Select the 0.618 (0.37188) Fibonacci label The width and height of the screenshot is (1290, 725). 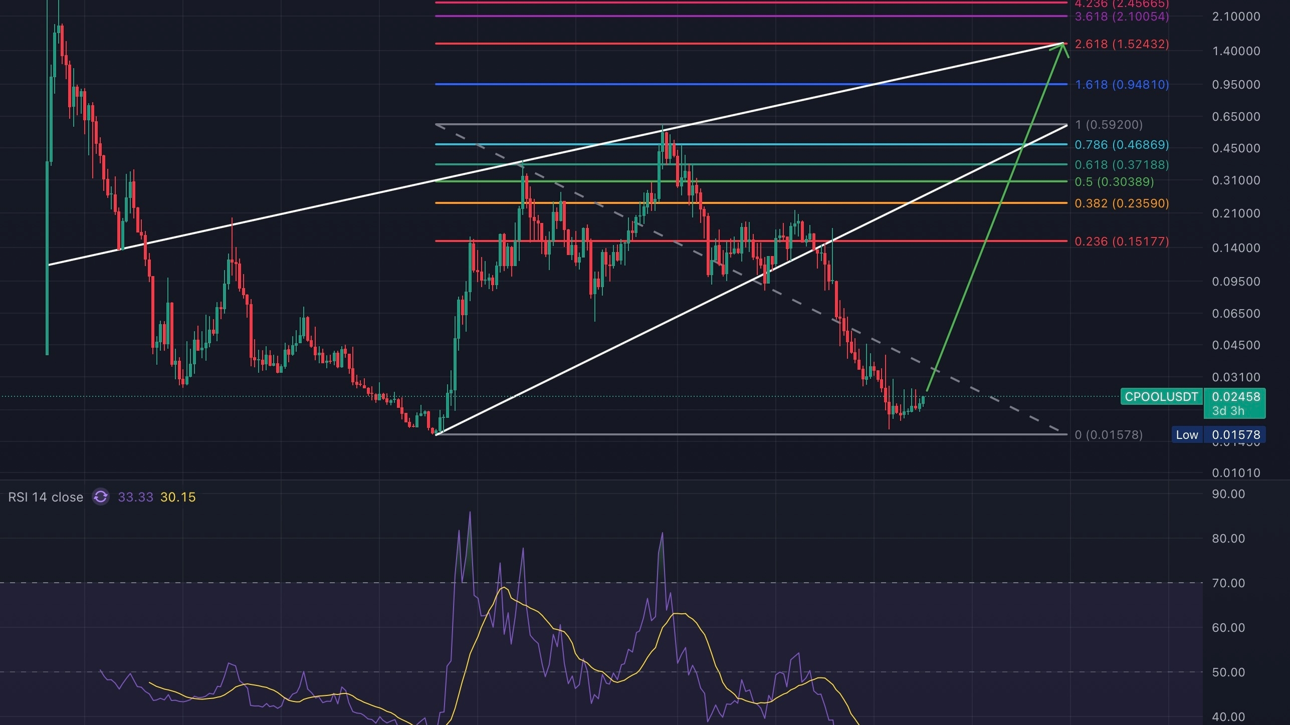click(1122, 165)
